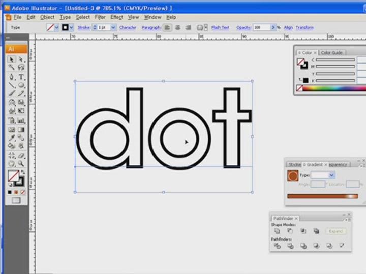The height and width of the screenshot is (274, 366).
Task: Align text left in control bar
Action: coord(167,28)
